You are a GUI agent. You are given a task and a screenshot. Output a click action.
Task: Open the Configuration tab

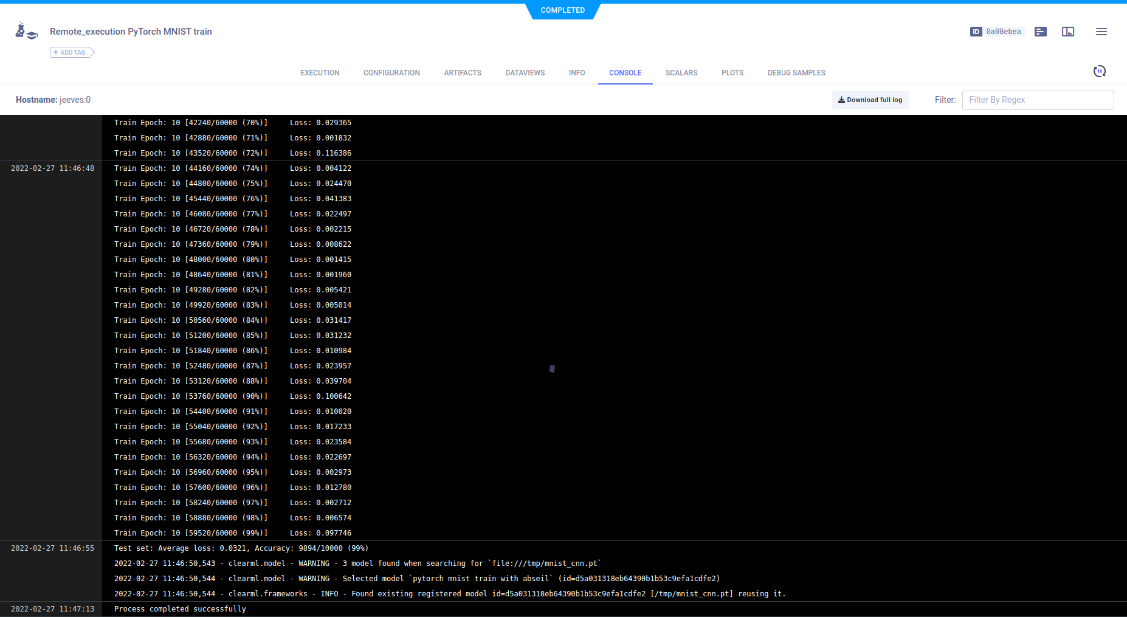point(391,73)
